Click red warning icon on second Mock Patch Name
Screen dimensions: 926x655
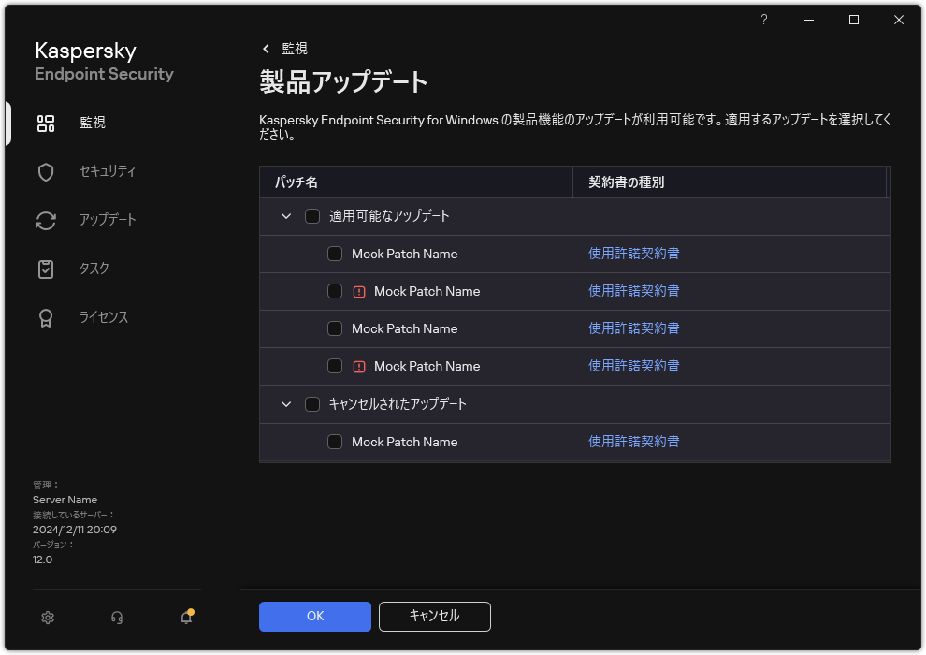357,291
